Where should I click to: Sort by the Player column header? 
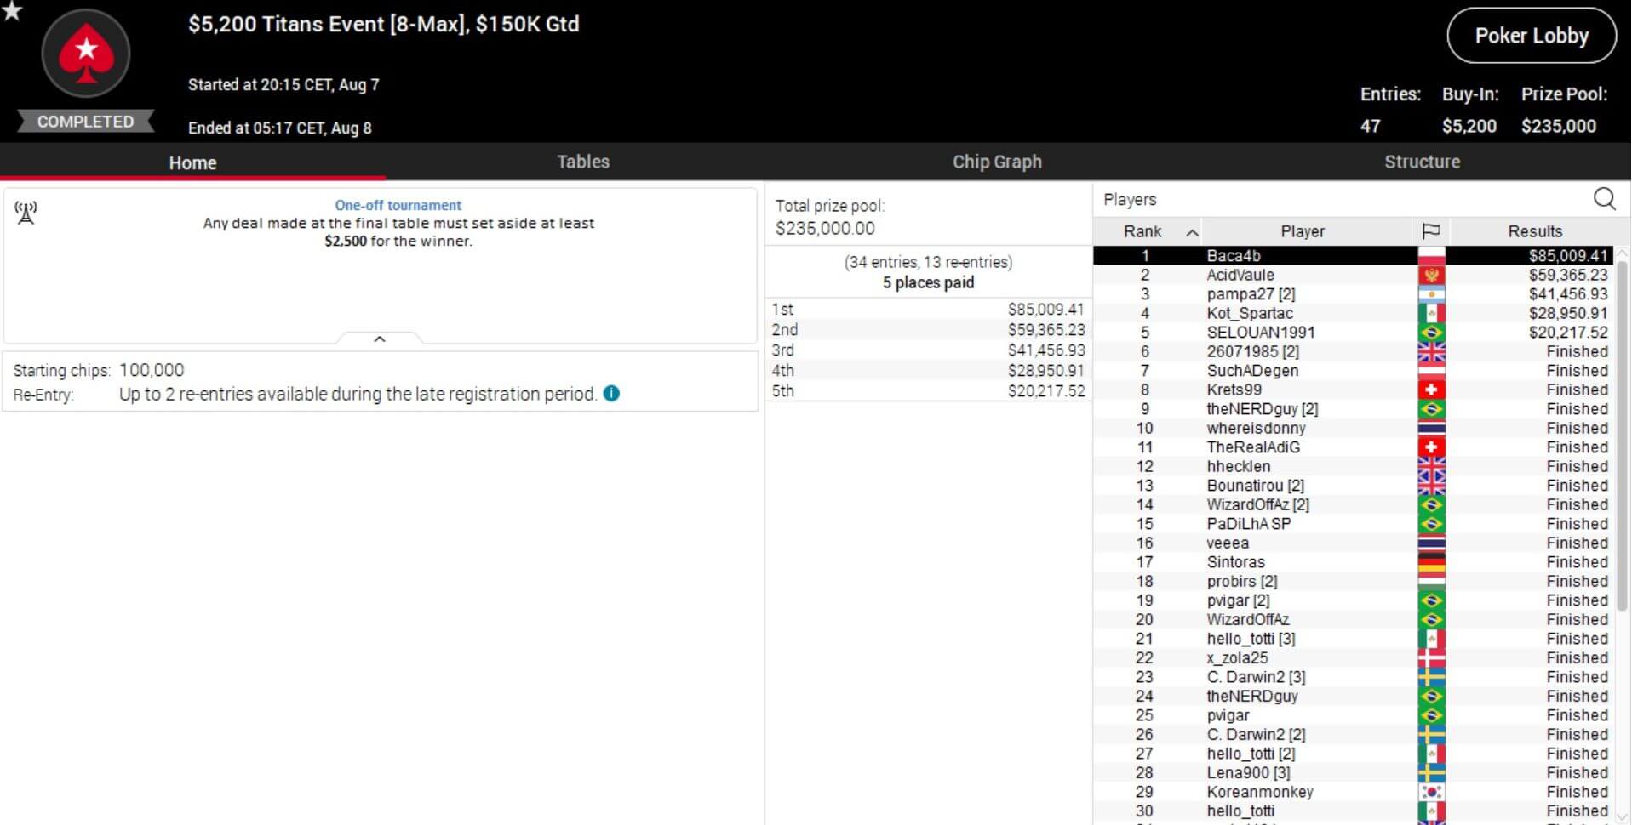coord(1302,231)
